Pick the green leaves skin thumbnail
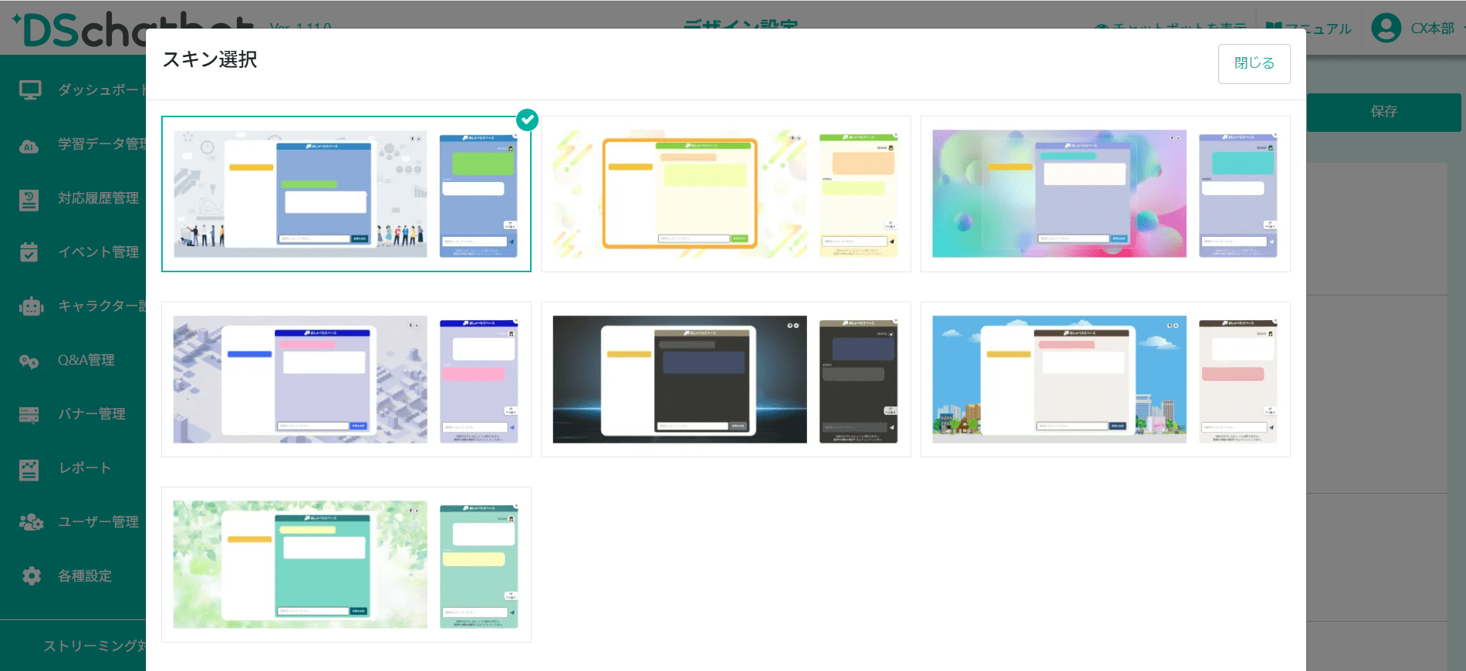 [x=346, y=565]
